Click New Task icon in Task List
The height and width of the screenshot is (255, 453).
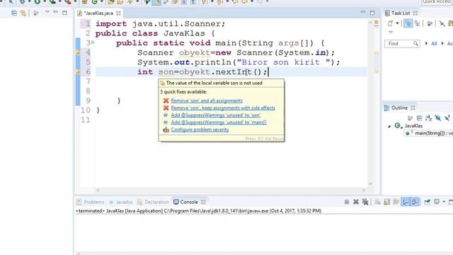[390, 23]
